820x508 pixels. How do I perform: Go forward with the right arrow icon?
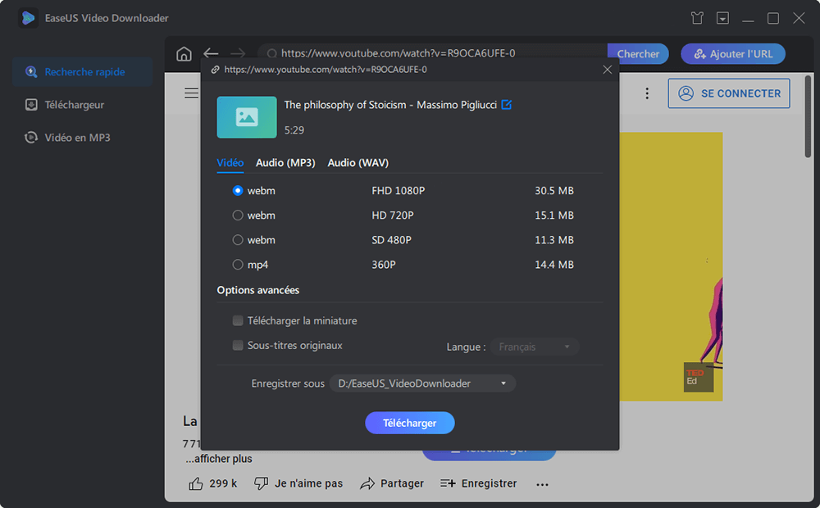click(x=238, y=53)
